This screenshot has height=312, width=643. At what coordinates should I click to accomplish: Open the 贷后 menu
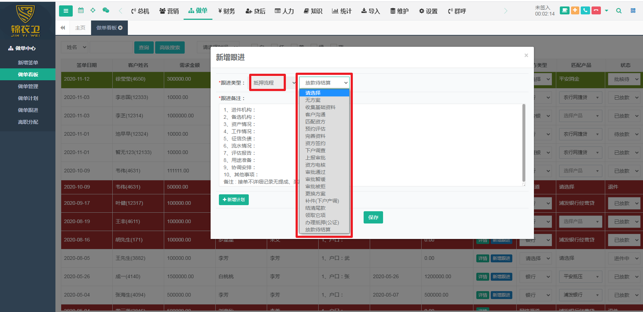click(256, 11)
